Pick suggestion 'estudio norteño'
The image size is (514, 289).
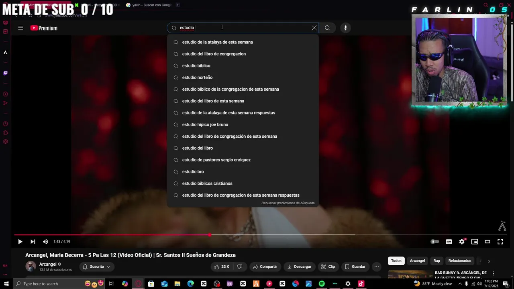pyautogui.click(x=243, y=77)
